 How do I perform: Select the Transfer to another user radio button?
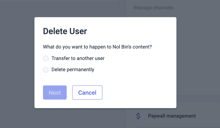(46, 58)
